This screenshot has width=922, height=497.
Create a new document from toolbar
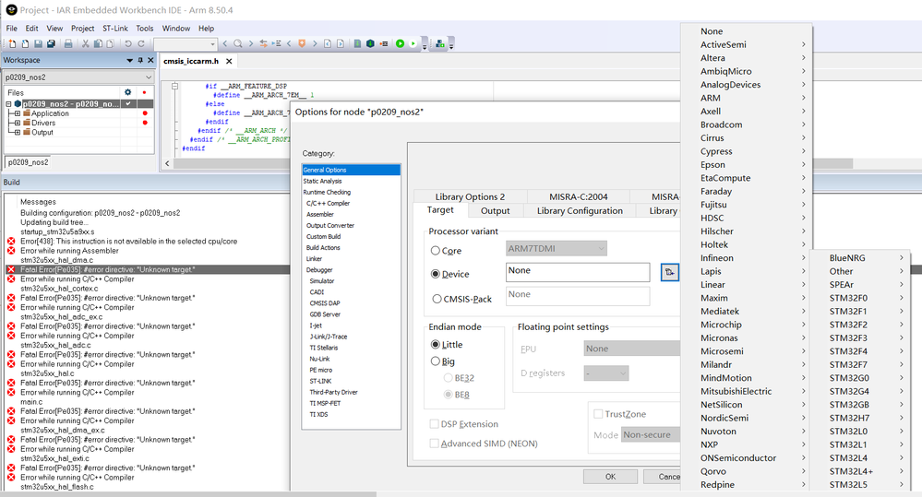12,43
